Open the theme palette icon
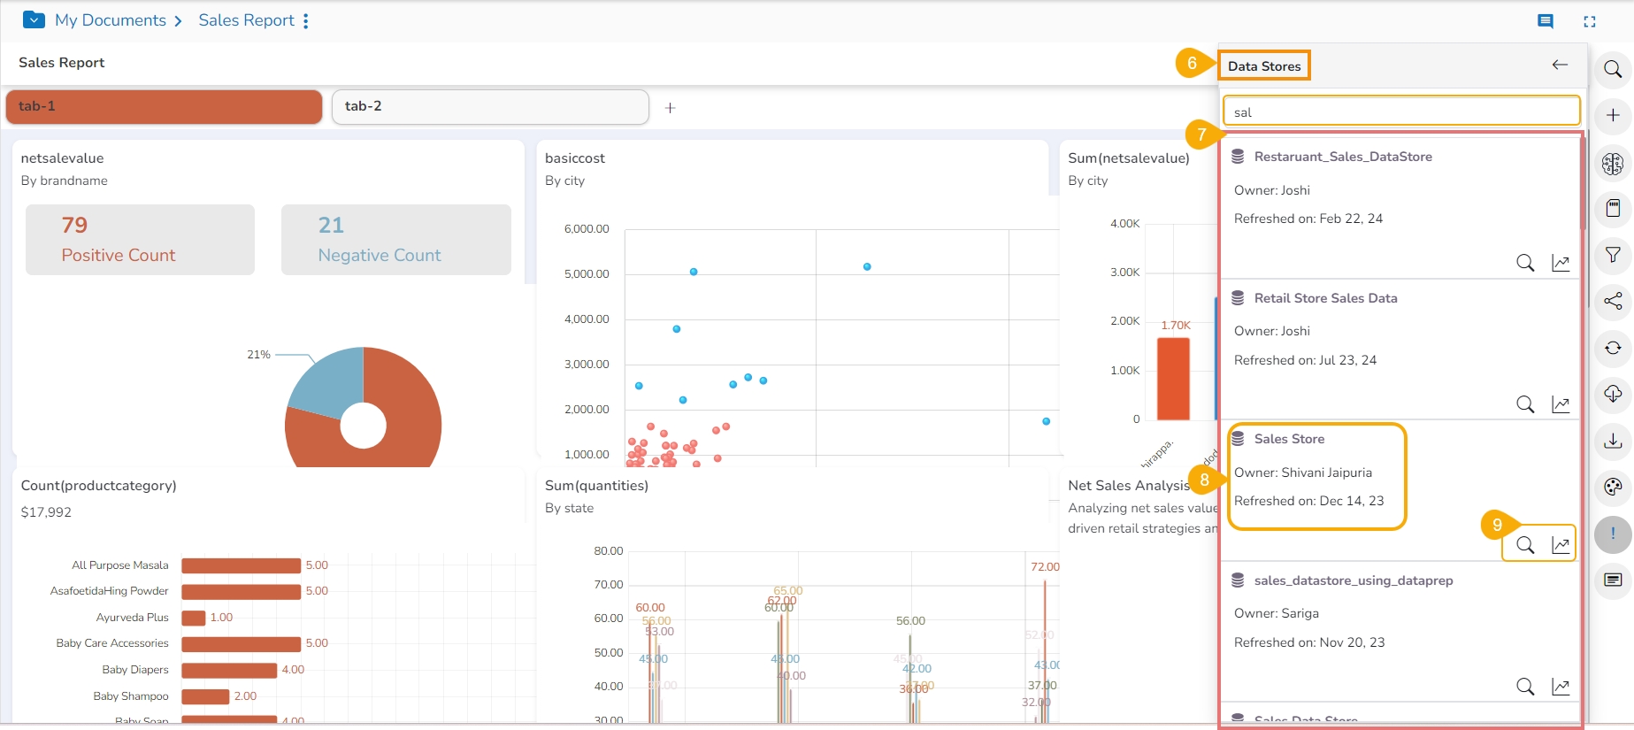This screenshot has width=1634, height=730. [1613, 487]
